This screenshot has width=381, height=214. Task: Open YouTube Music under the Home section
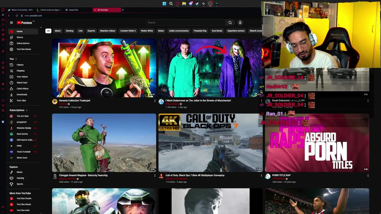point(24,49)
